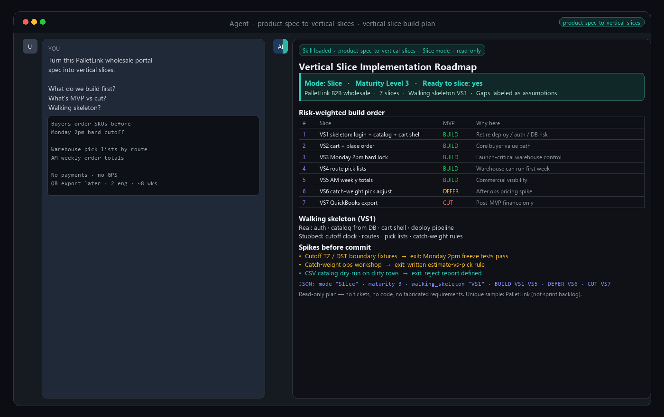Viewport: 664px width, 417px height.
Task: Click the red close window dot
Action: pyautogui.click(x=26, y=22)
